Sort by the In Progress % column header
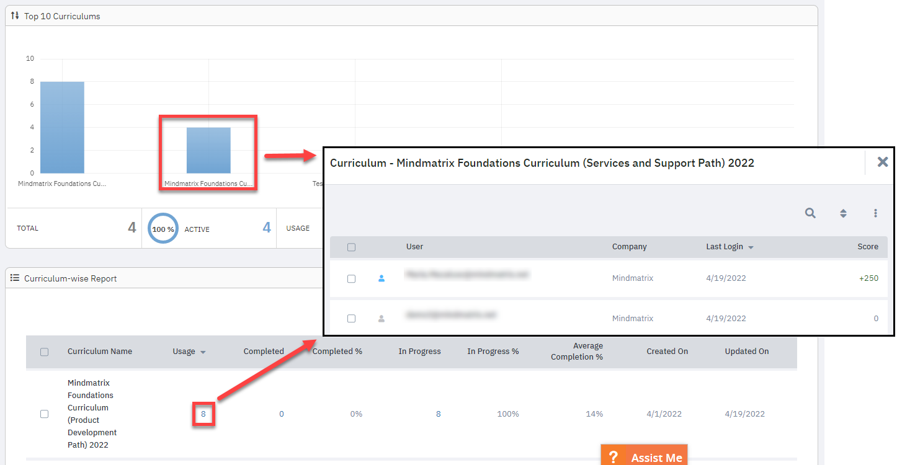915x465 pixels. (493, 352)
